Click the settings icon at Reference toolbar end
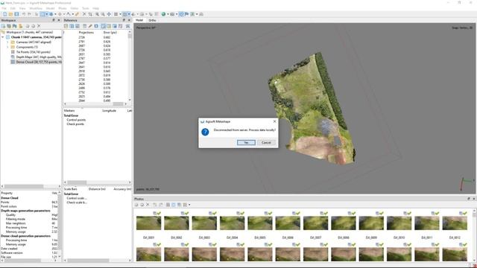This screenshot has width=477, height=268. click(x=127, y=26)
